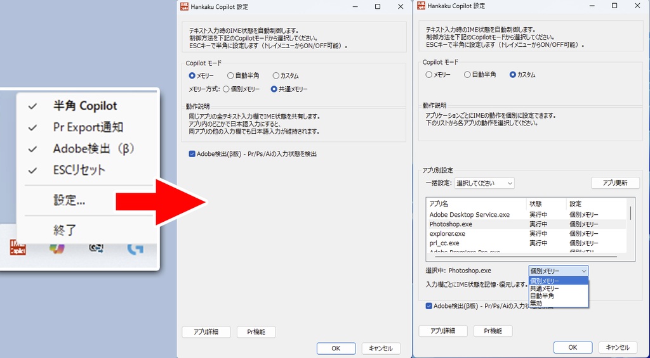Click the 設定 column header
The width and height of the screenshot is (650, 358).
point(596,204)
